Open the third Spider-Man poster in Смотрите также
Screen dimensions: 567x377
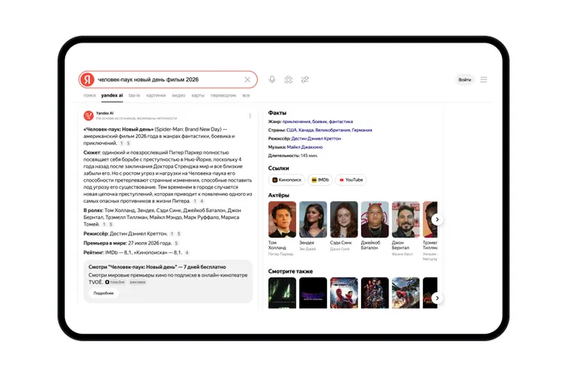[344, 293]
